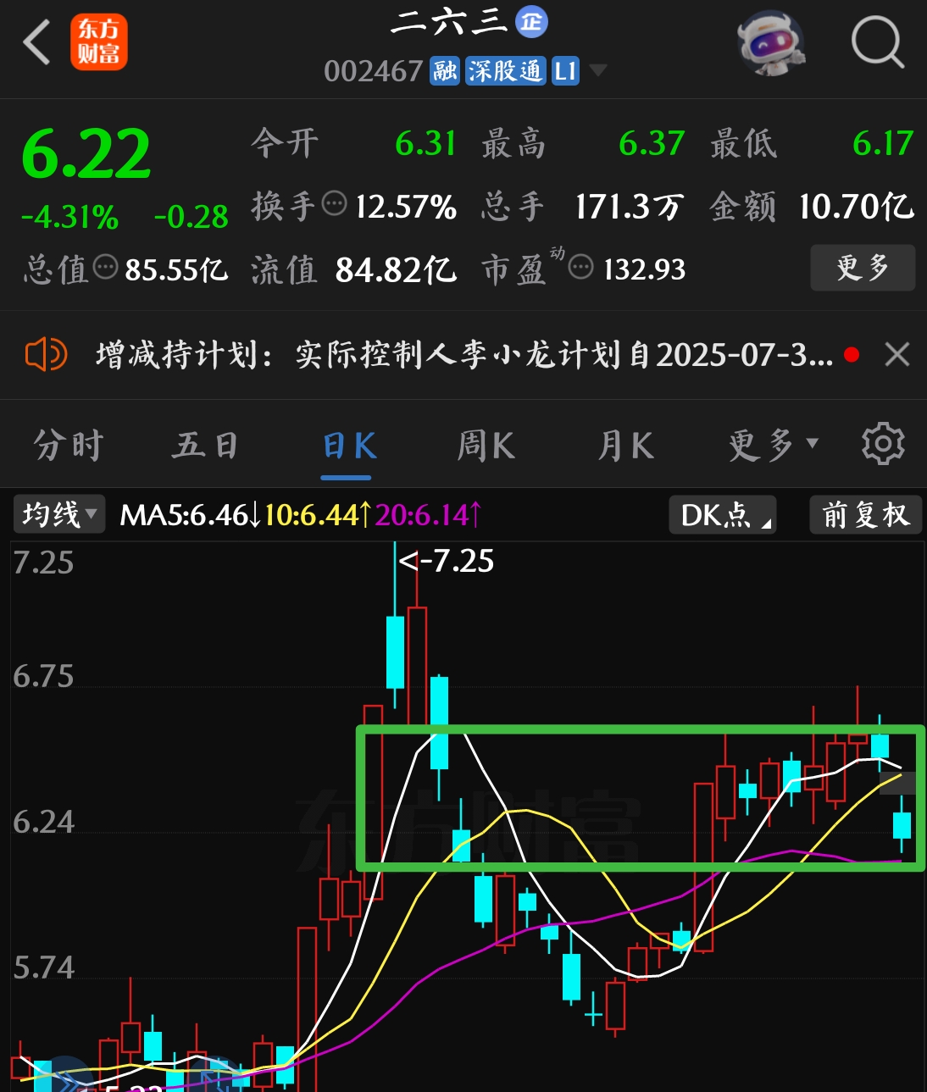Tap the 流值 84.82亿 value

pyautogui.click(x=396, y=269)
